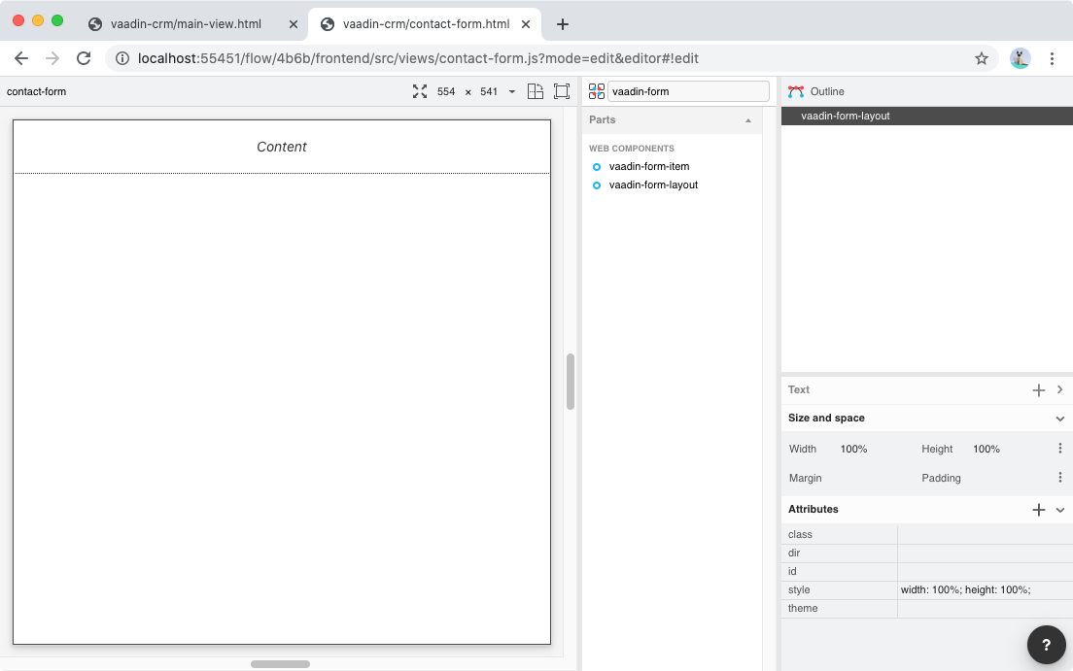Switch to the vaadin-crm/main-view.html tab
The height and width of the screenshot is (671, 1073).
(185, 23)
